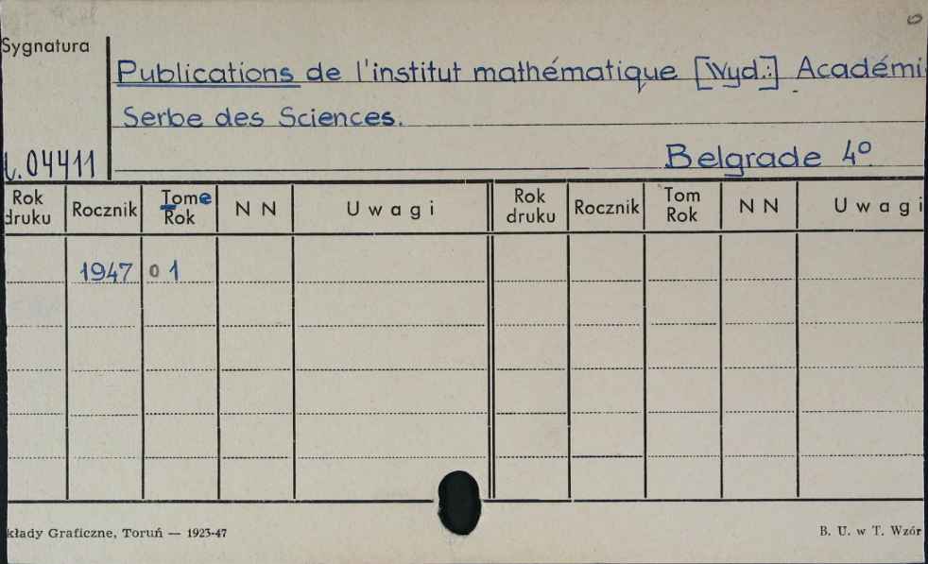
Task: Select the handwritten year 1947
Action: (106, 272)
